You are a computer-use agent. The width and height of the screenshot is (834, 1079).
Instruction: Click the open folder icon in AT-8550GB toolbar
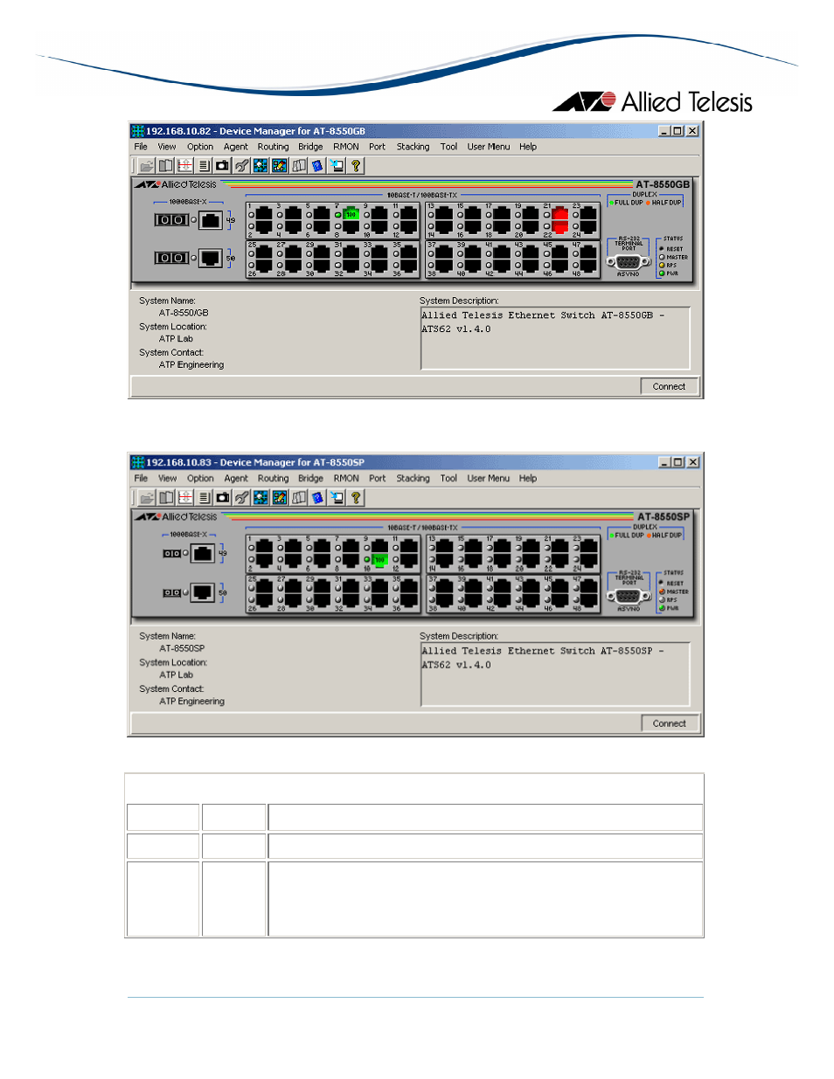pos(146,165)
